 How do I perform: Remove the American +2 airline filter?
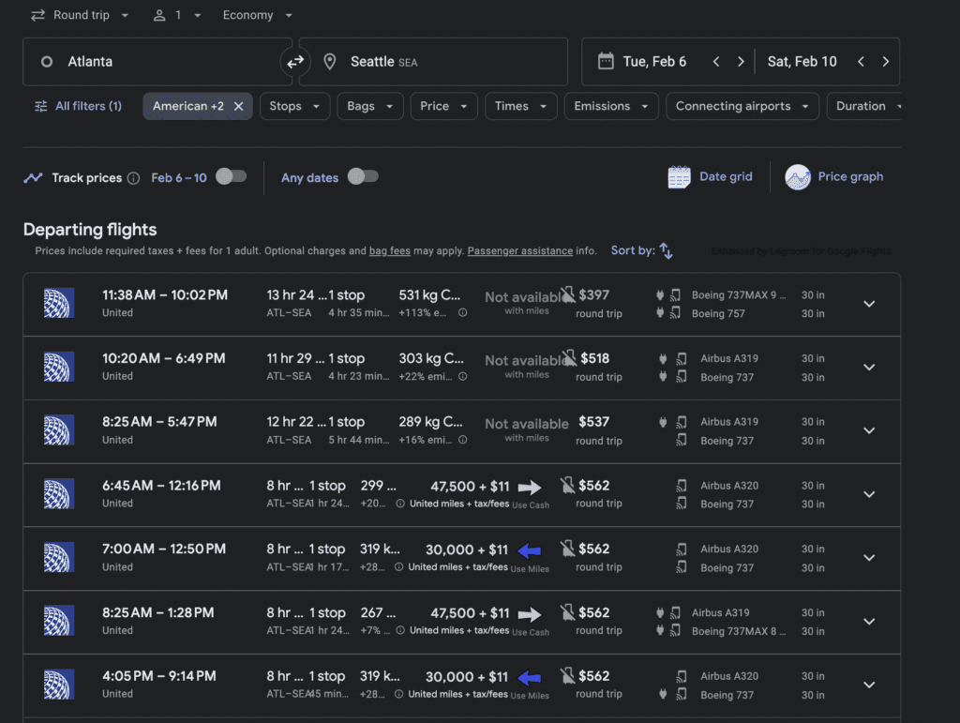tap(239, 106)
